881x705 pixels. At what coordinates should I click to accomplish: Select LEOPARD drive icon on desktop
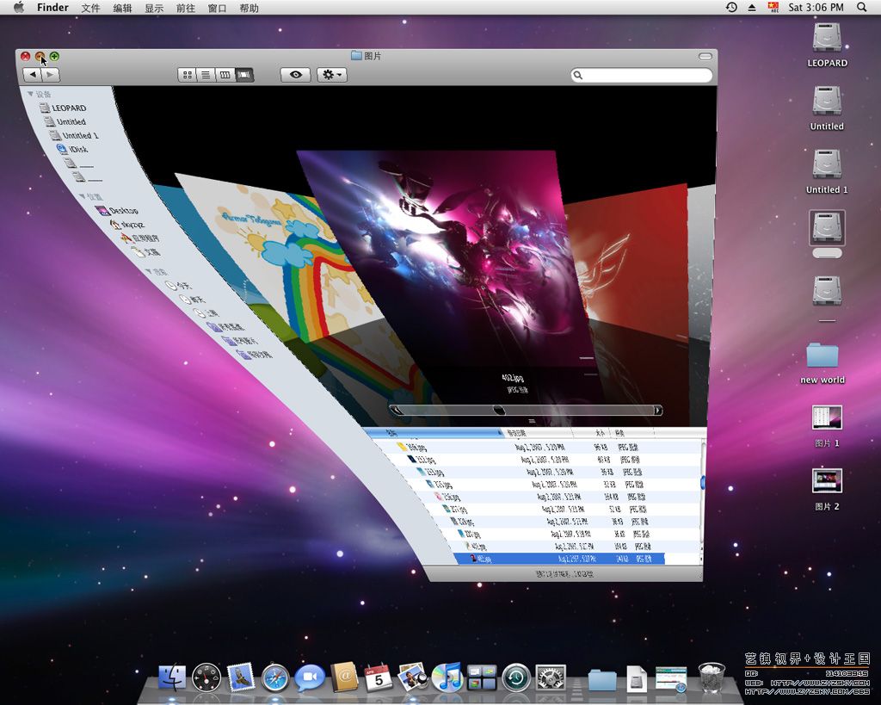(x=827, y=38)
